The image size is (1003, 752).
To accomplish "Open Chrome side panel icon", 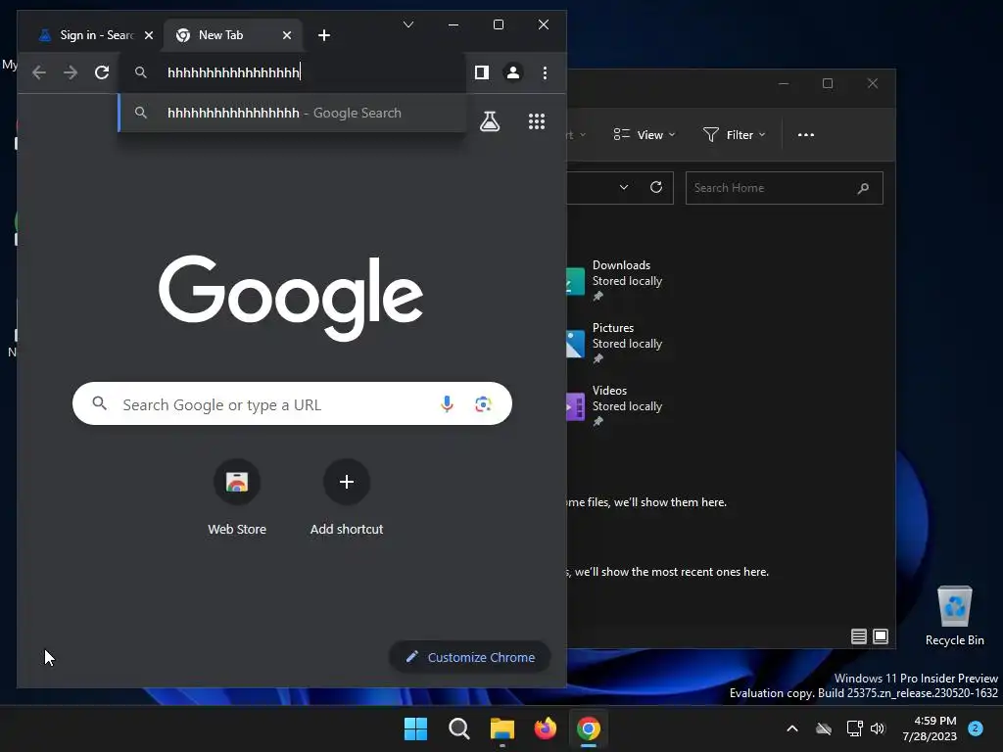I will [482, 72].
